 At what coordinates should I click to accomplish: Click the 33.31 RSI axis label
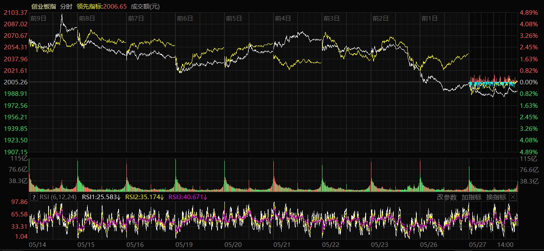(x=19, y=226)
